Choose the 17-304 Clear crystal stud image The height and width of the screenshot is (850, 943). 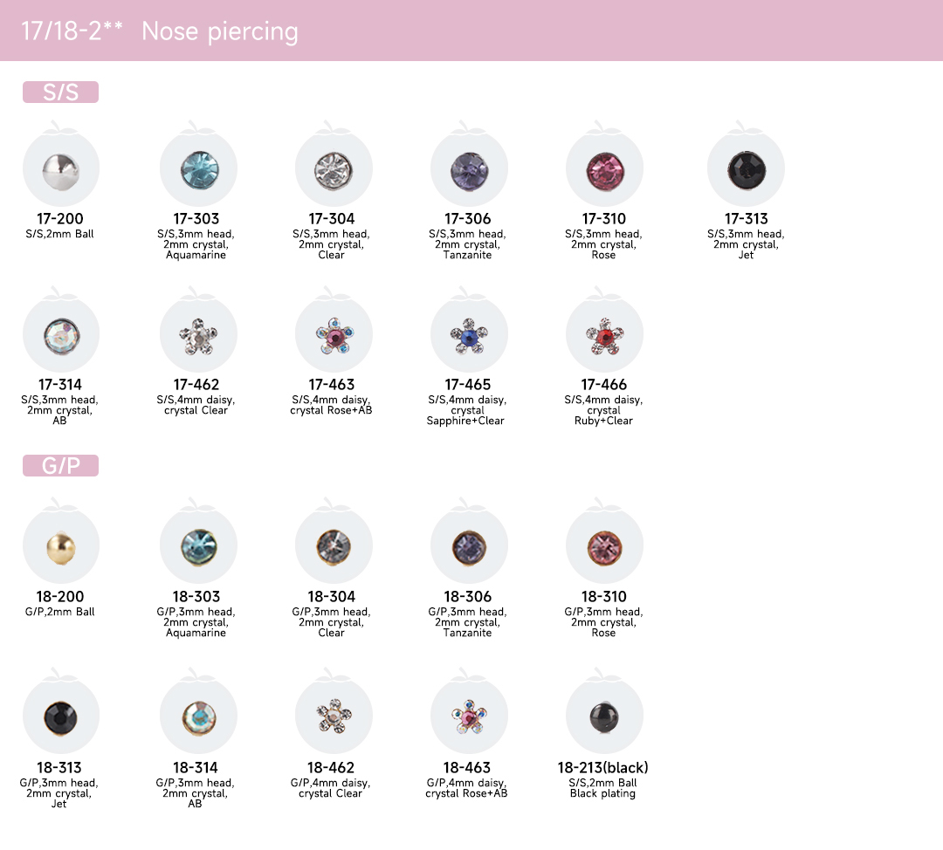[x=334, y=169]
